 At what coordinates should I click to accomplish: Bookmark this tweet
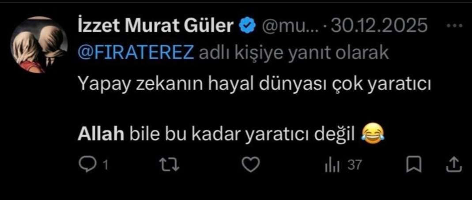(x=413, y=165)
